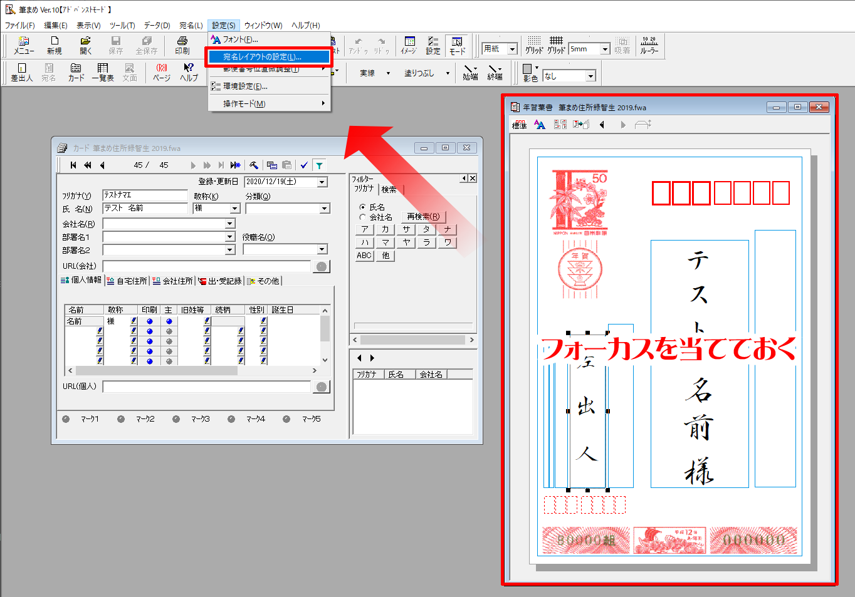Screen dimensions: 855x597
Task: Show the ルーラー ruler
Action: 649,45
